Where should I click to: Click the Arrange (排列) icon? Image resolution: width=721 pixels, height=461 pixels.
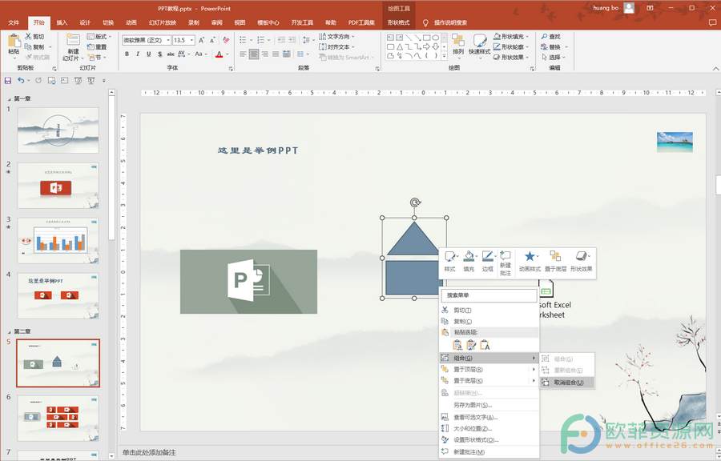tap(458, 41)
